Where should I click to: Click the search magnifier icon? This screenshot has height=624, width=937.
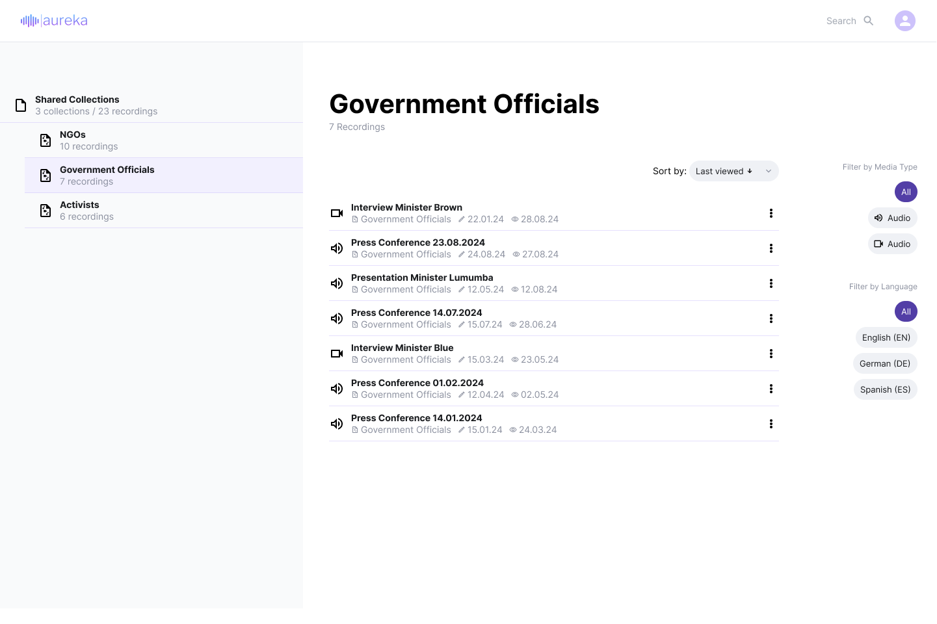(868, 21)
